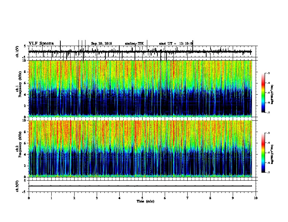
Task: Click the 2 kHz tick on ch.2 frequency axis
Action: tap(25, 166)
